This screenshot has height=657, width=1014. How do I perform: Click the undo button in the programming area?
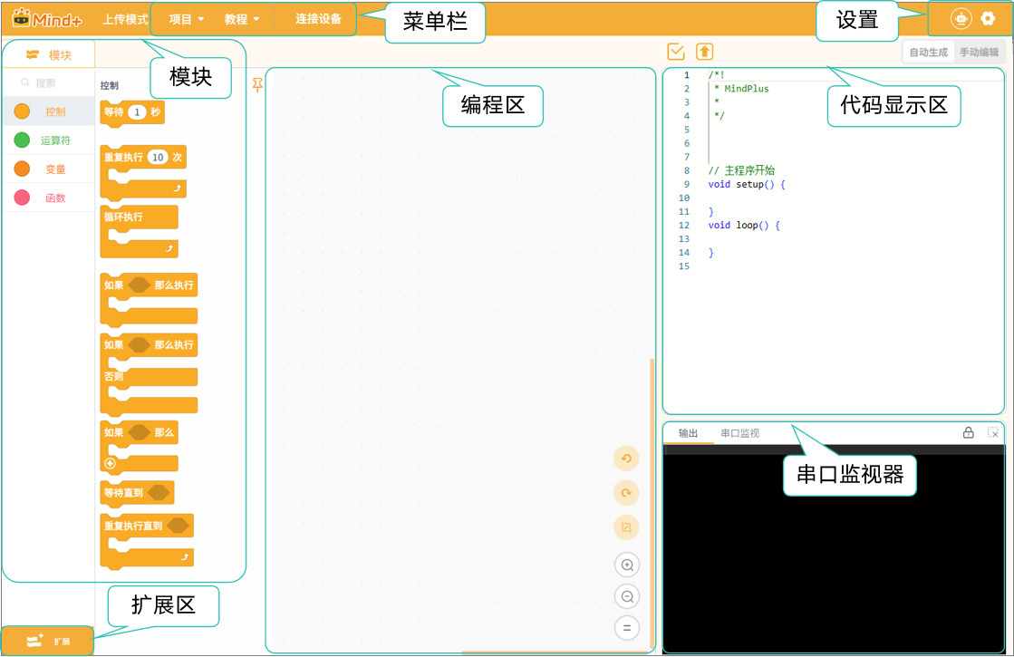coord(626,459)
